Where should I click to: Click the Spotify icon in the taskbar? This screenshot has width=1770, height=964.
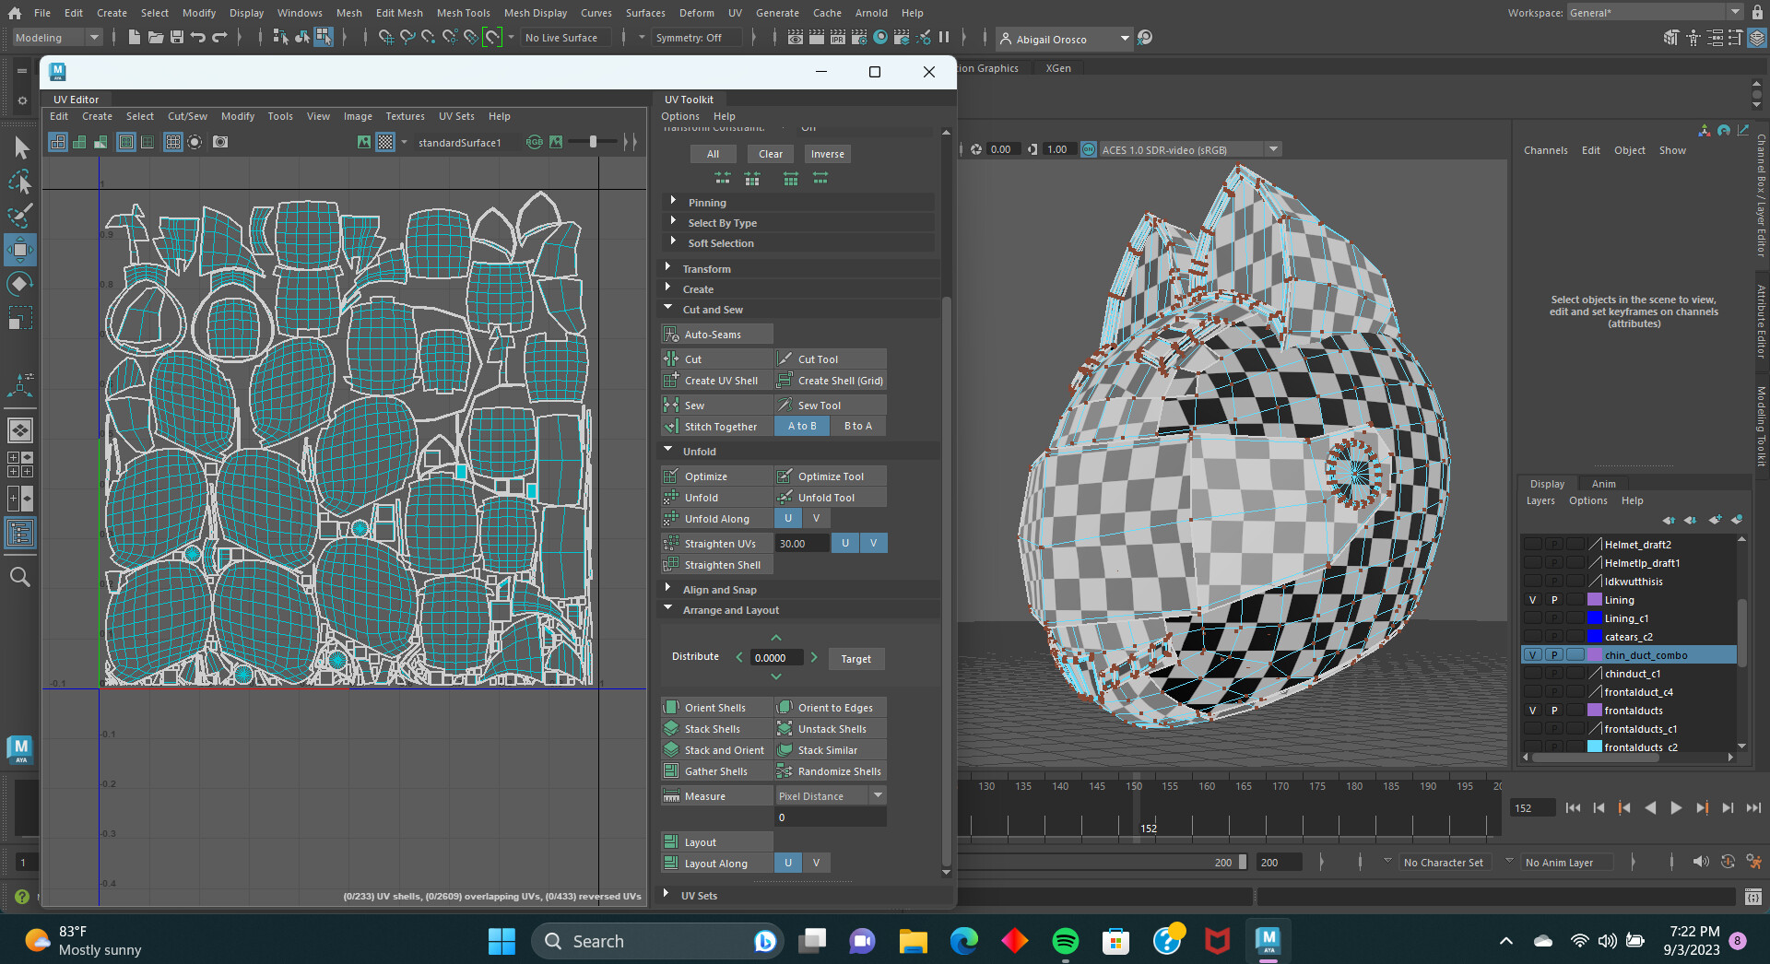(1065, 941)
